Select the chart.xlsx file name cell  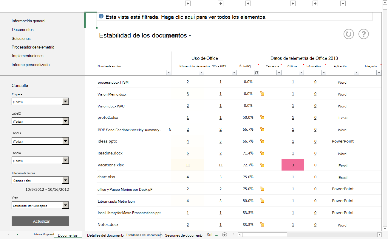pos(106,177)
